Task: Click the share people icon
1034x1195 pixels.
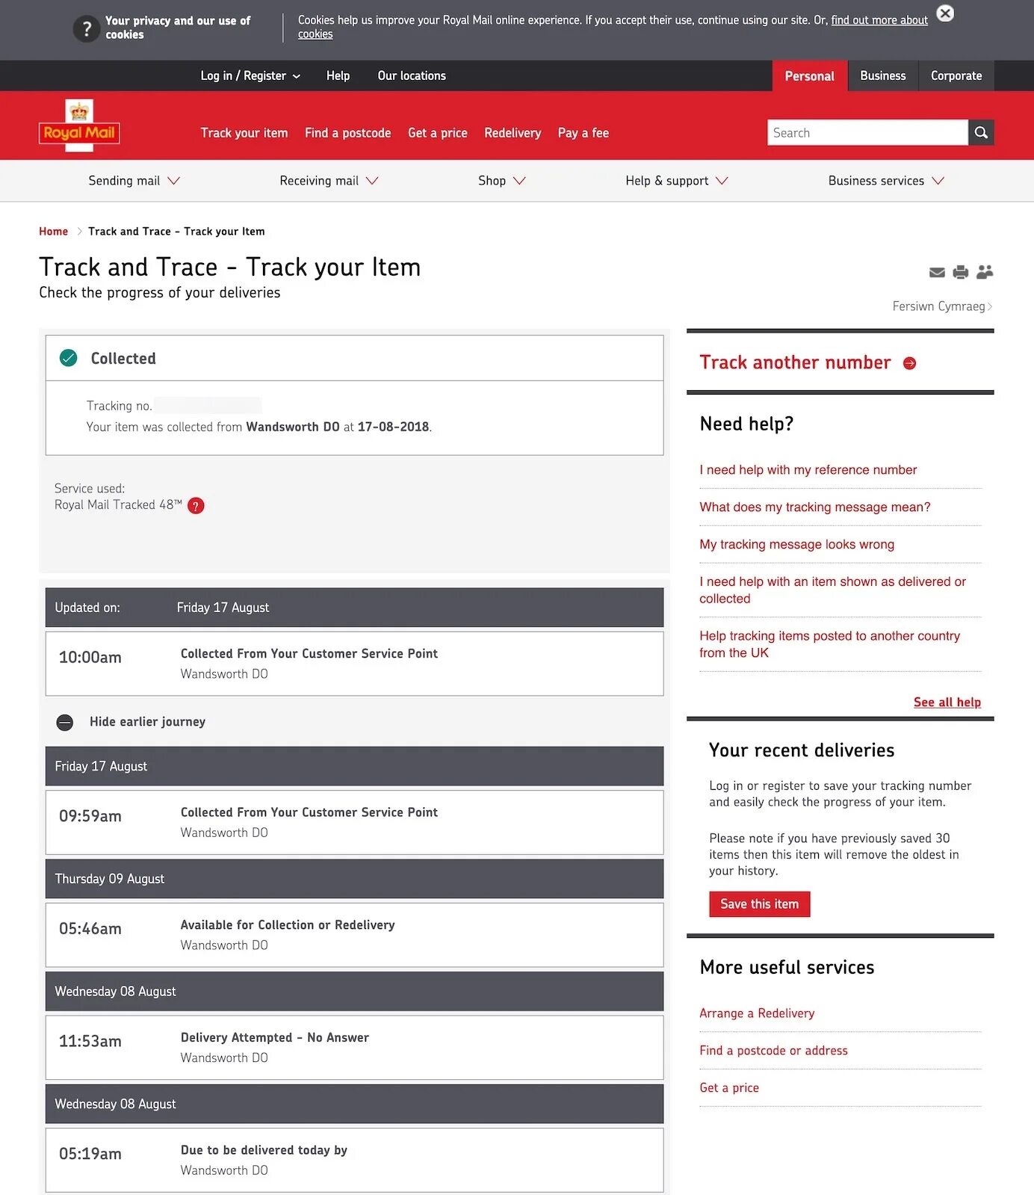Action: (x=985, y=272)
